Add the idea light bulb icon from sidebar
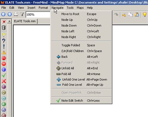This screenshot has width=148, height=117. pos(4,35)
